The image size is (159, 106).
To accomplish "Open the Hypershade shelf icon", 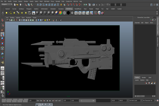I will [34, 13].
